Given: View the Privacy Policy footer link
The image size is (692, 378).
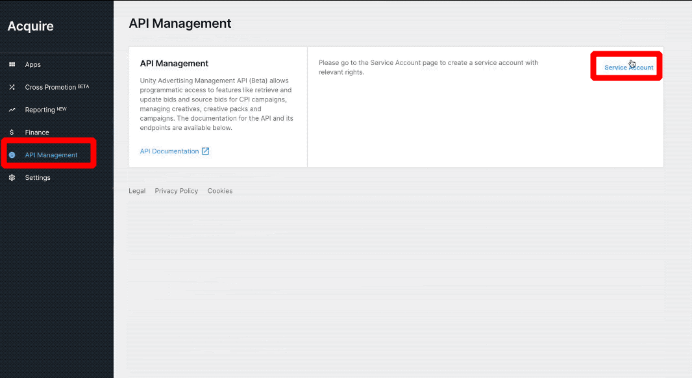Looking at the screenshot, I should click(177, 191).
